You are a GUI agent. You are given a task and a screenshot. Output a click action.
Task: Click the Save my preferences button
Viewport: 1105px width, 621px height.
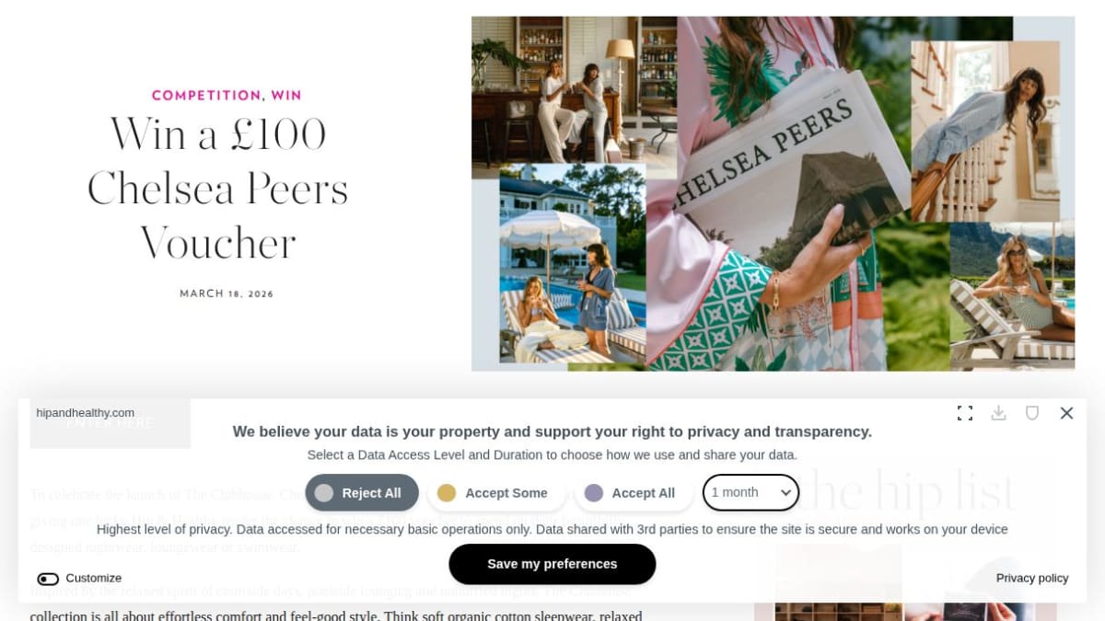click(x=552, y=564)
